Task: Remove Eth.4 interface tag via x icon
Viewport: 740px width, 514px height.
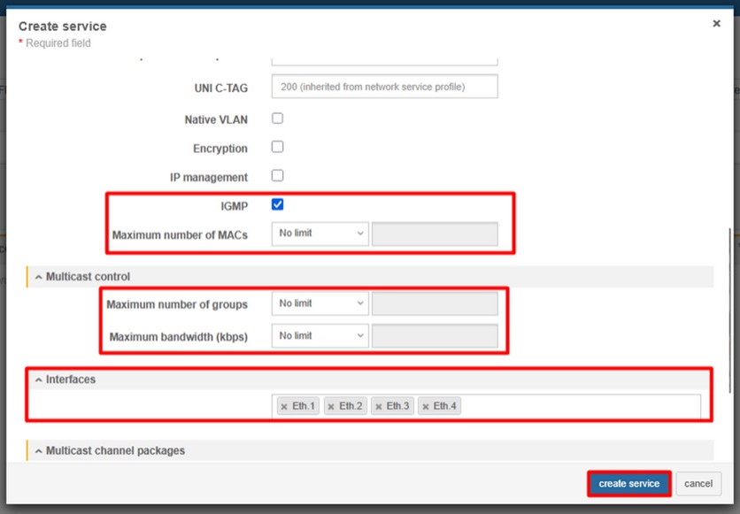Action: [x=426, y=407]
